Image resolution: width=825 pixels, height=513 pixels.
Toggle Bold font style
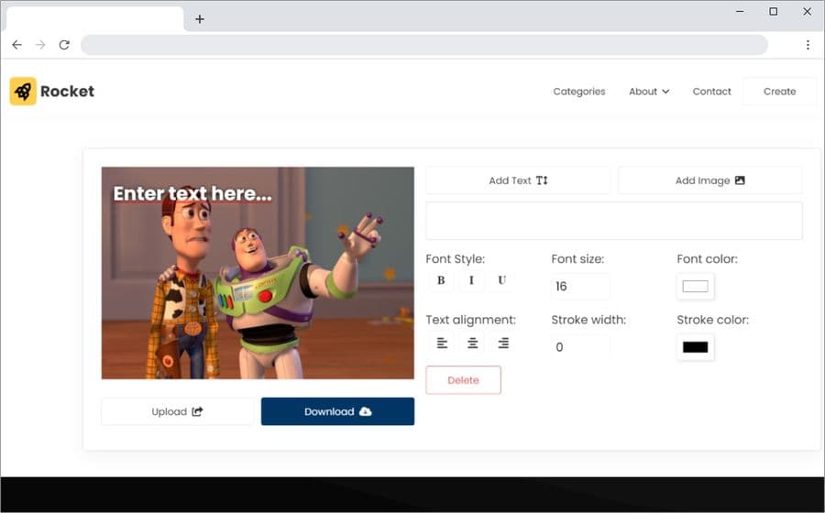[x=441, y=280]
